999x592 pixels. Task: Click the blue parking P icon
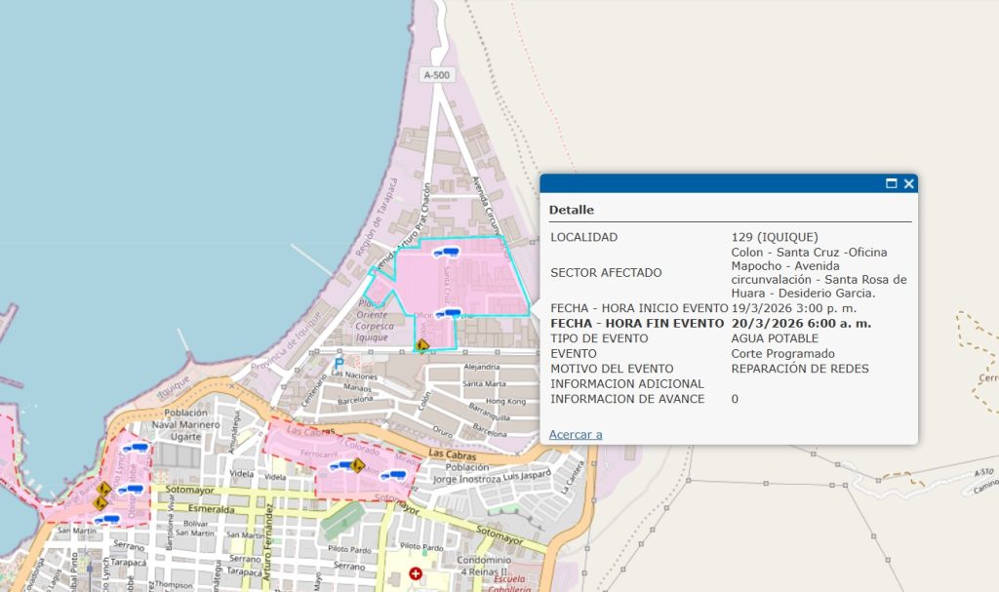point(339,363)
